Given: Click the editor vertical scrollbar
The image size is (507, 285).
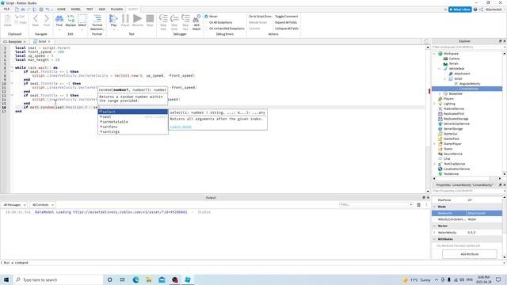Looking at the screenshot, I should click(x=428, y=119).
